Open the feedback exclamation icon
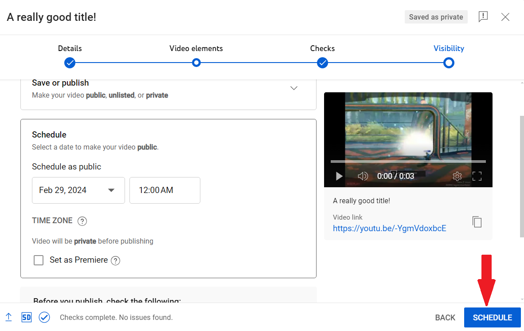Image resolution: width=524 pixels, height=331 pixels. (483, 17)
